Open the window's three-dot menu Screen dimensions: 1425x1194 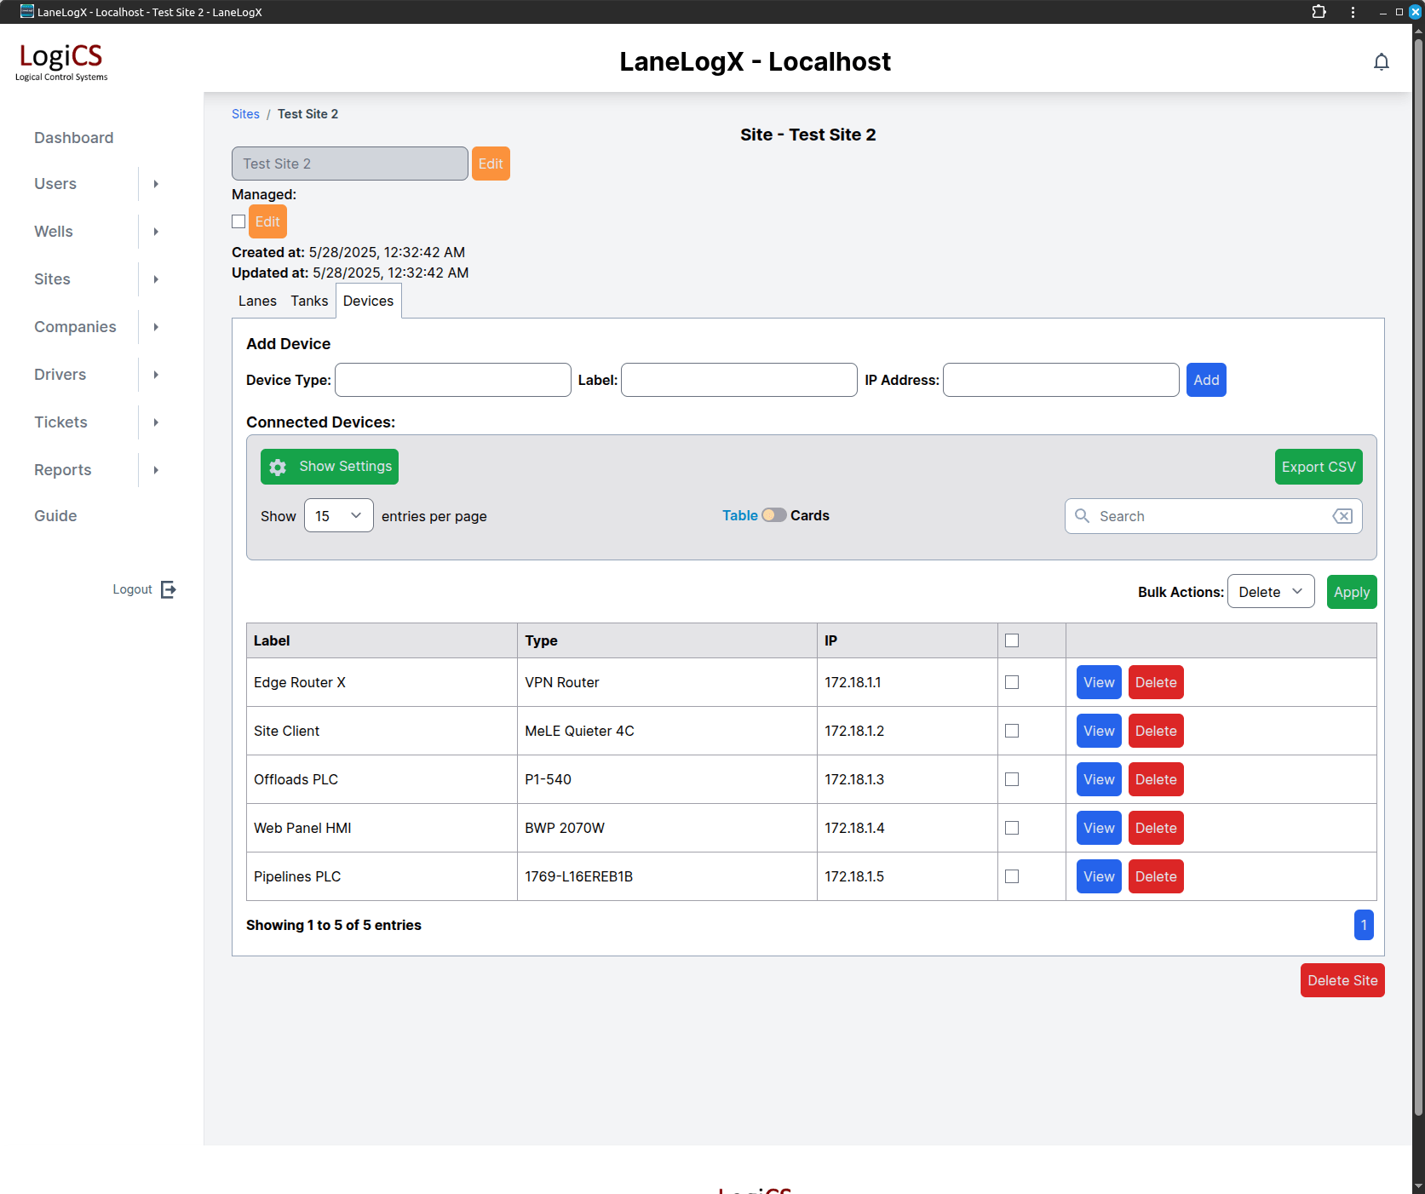1353,12
